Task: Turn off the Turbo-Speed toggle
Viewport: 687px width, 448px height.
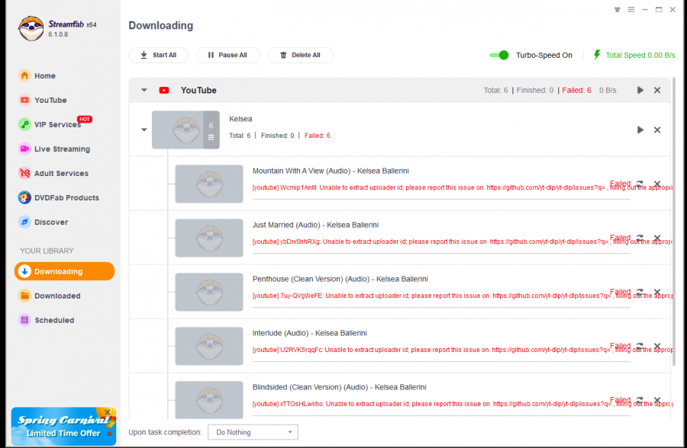Action: click(x=499, y=55)
